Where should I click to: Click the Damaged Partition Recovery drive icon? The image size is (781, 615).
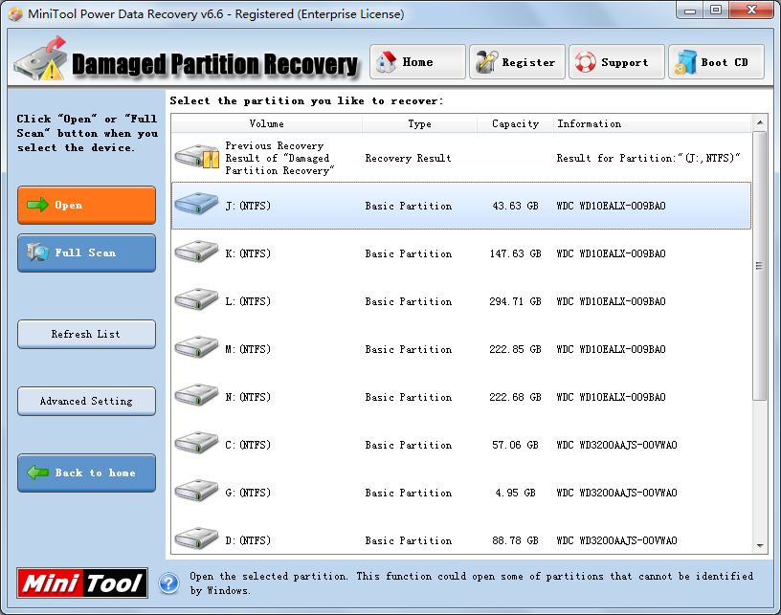pos(40,58)
